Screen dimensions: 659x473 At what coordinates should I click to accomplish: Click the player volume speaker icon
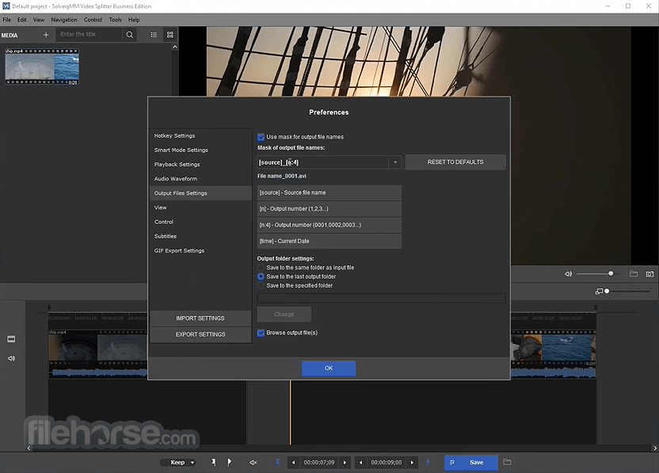568,273
